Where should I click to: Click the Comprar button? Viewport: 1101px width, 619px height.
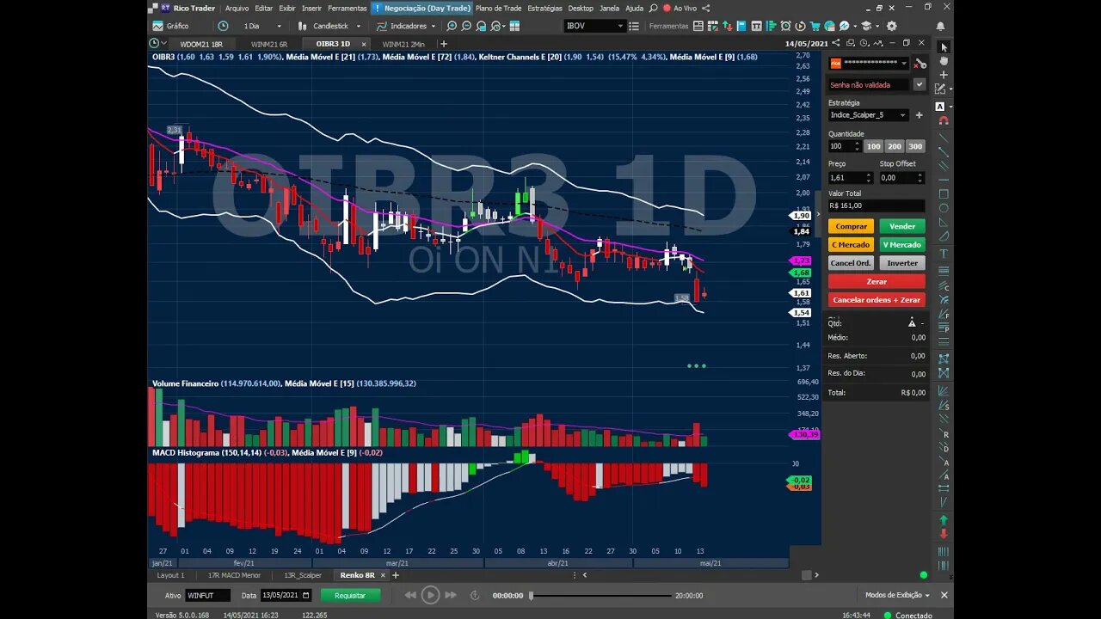point(852,226)
